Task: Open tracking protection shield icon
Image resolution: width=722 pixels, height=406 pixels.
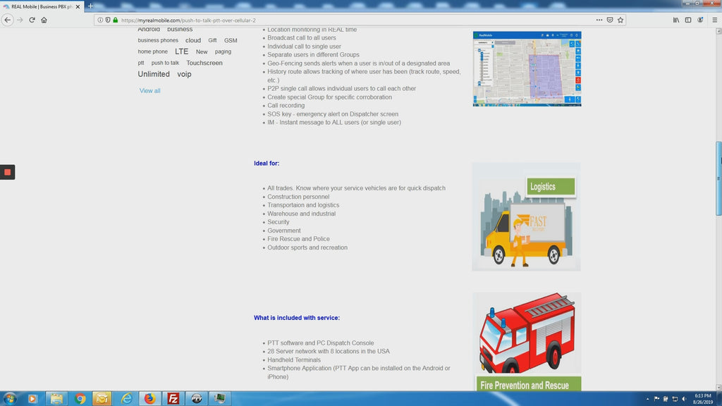Action: click(108, 20)
